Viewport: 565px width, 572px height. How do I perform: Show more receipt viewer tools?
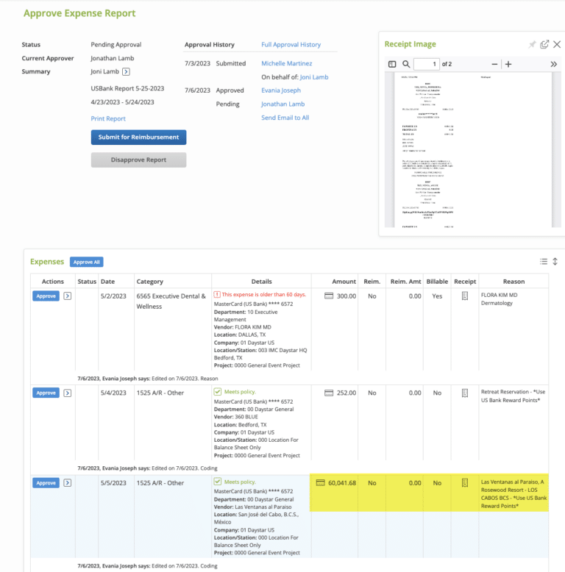point(554,65)
